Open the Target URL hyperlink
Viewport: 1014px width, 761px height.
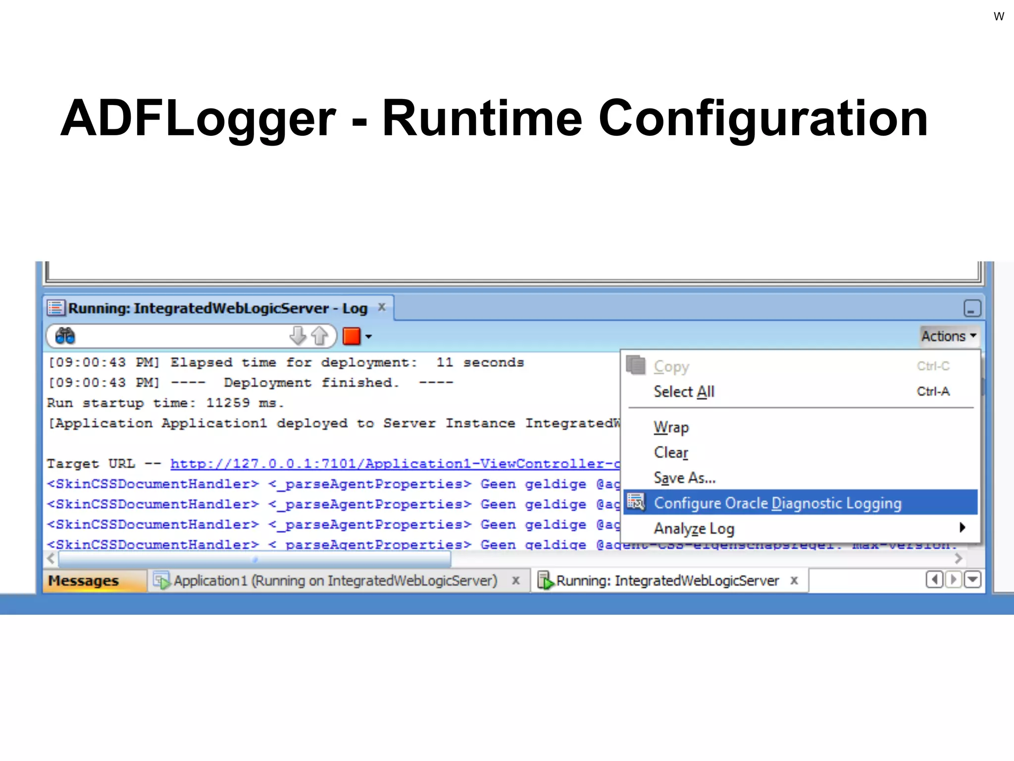pyautogui.click(x=395, y=464)
